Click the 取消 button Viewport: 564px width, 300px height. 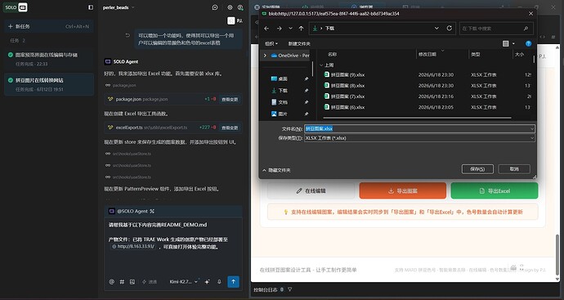[x=514, y=169]
